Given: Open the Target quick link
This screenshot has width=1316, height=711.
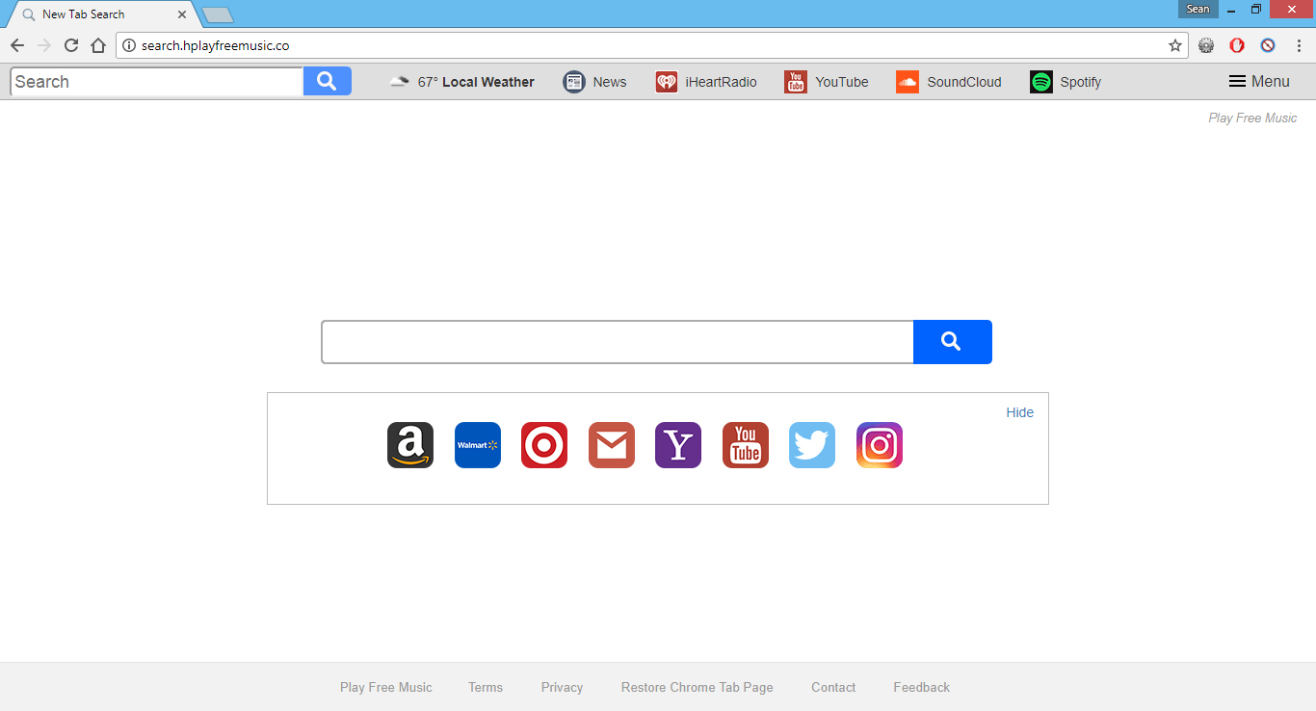Looking at the screenshot, I should 544,445.
